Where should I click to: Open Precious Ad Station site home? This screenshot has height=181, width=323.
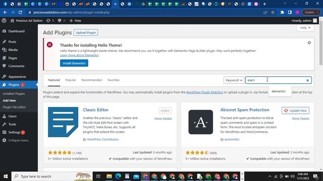pyautogui.click(x=26, y=21)
